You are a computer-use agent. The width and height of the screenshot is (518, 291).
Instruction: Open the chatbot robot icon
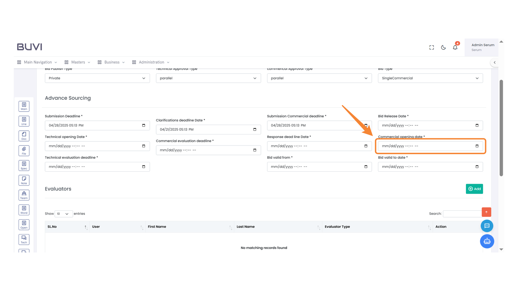click(x=487, y=241)
